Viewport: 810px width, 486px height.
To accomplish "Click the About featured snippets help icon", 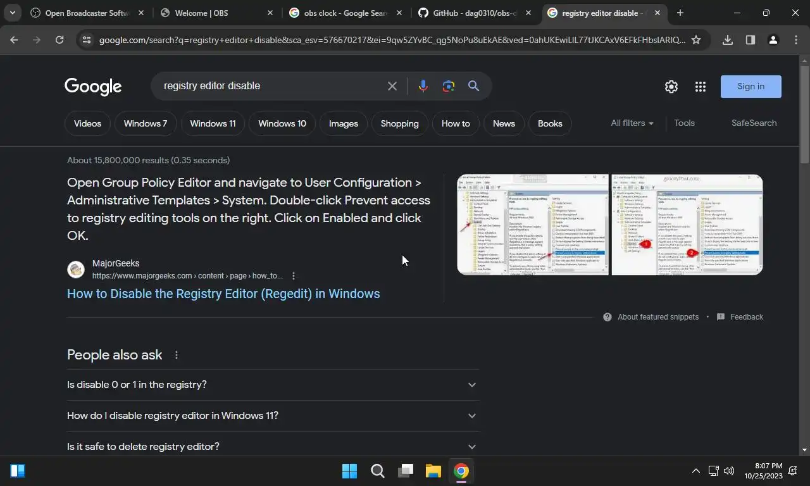I will point(607,317).
